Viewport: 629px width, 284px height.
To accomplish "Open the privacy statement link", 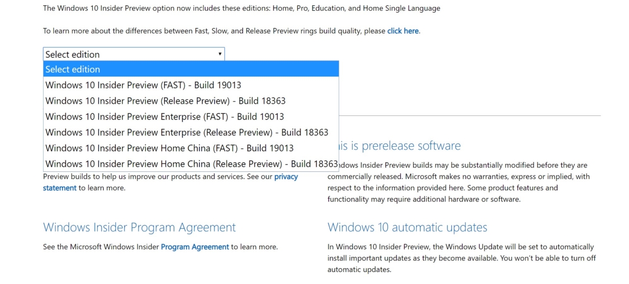I will tap(286, 177).
